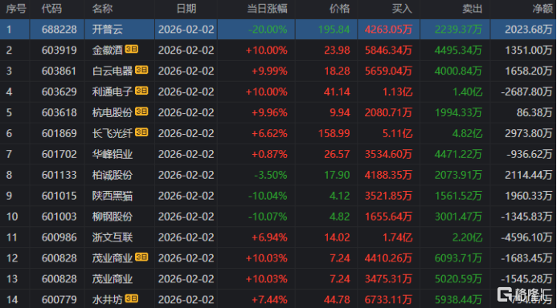Image resolution: width=557 pixels, height=308 pixels.
Task: Click the -10.04% change for 陕西黑猫
Action: (268, 196)
